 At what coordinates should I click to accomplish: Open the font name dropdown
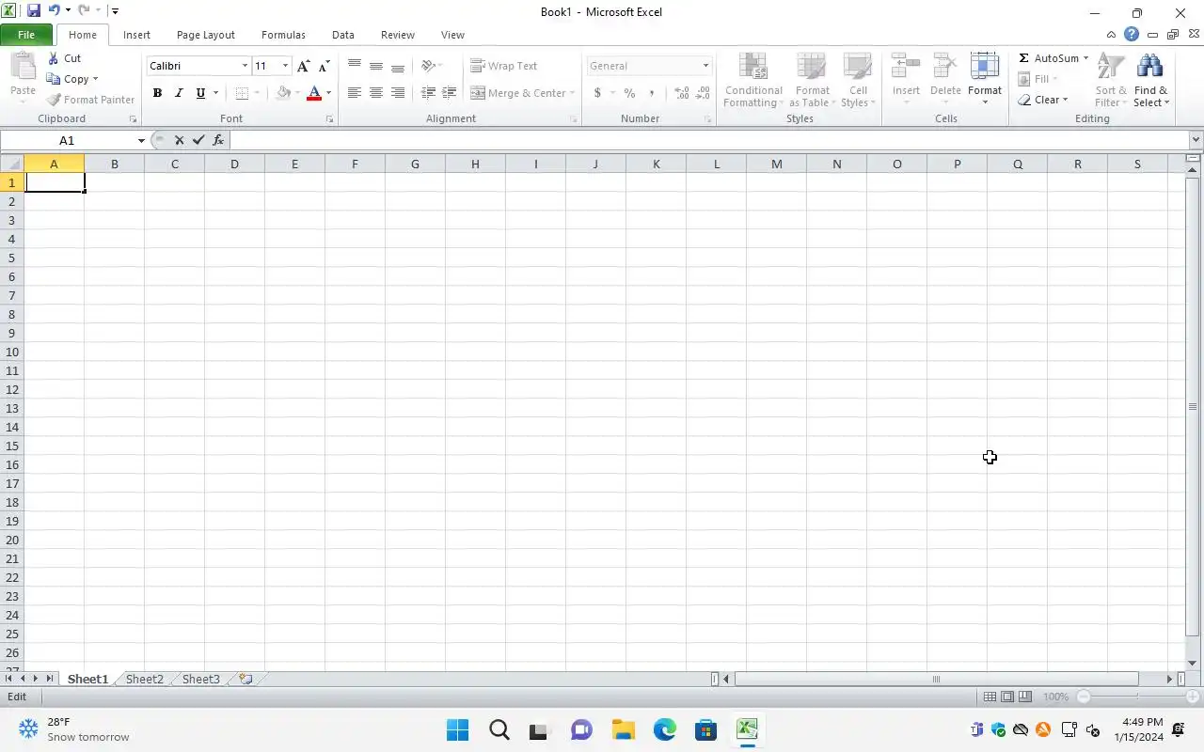(x=245, y=66)
